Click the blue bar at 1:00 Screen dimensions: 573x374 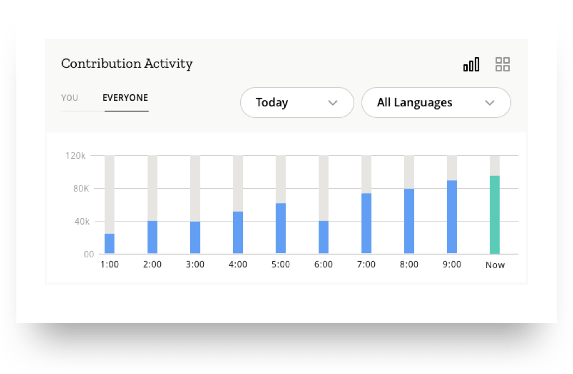click(109, 244)
